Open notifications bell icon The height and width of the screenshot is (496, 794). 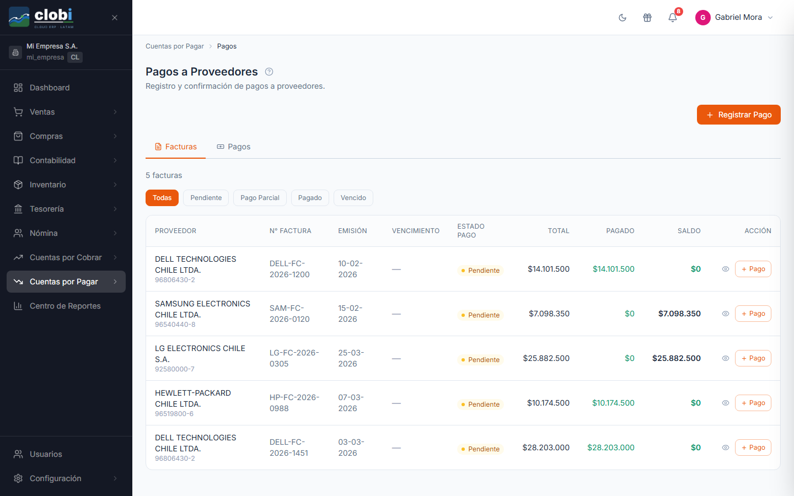click(673, 18)
